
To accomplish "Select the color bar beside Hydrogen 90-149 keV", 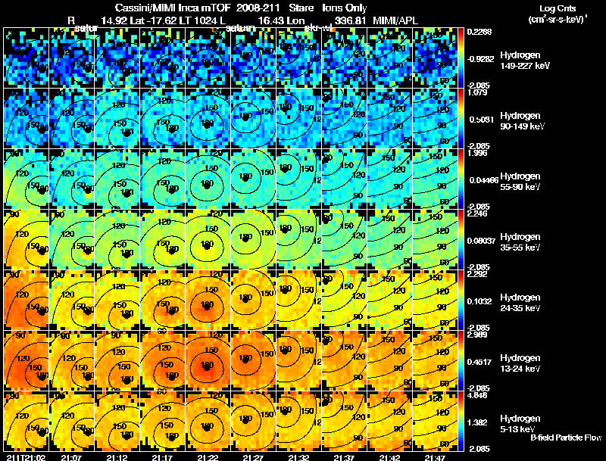I will click(x=461, y=119).
